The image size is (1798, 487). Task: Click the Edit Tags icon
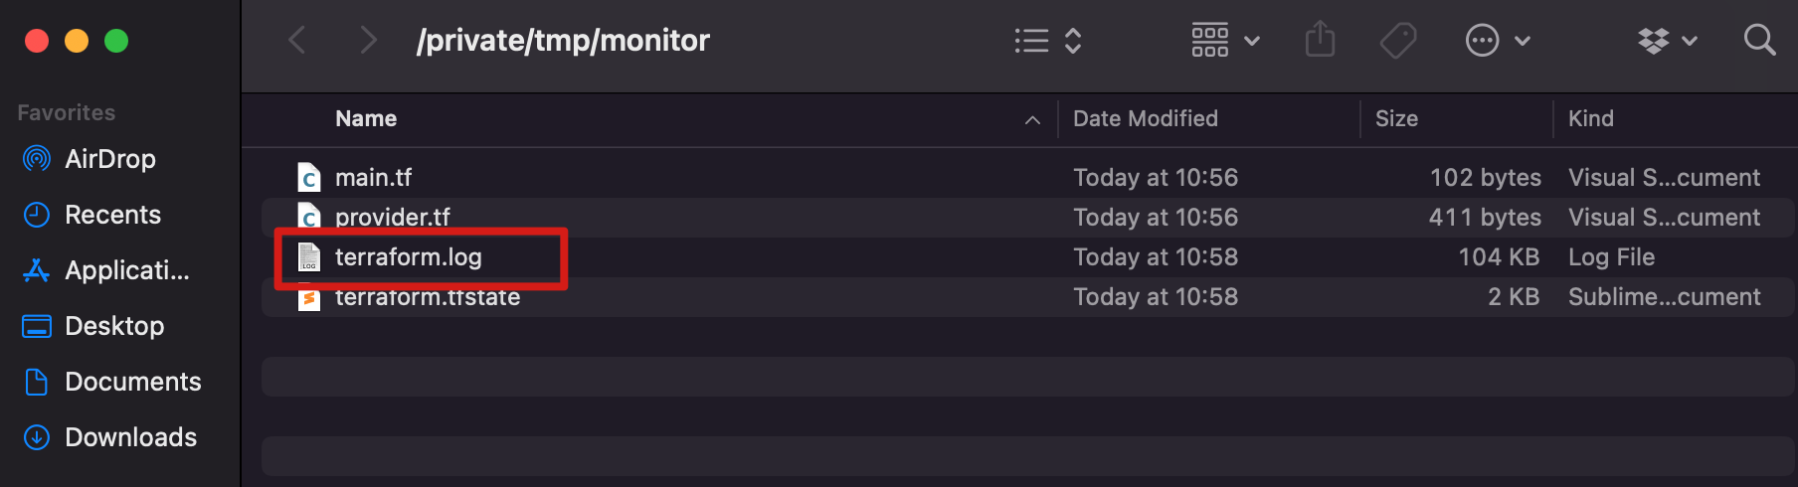coord(1397,41)
